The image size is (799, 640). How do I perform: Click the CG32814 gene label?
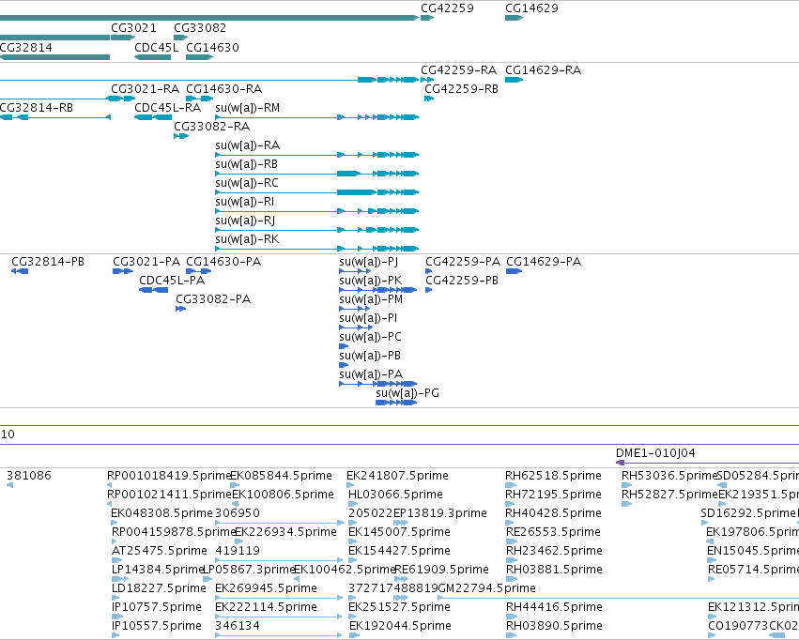[x=25, y=47]
